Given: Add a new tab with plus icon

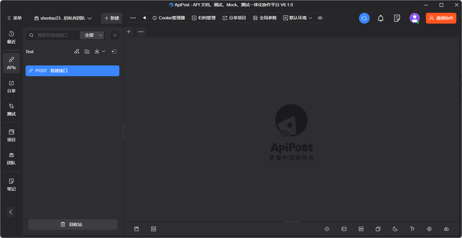Looking at the screenshot, I should (129, 32).
